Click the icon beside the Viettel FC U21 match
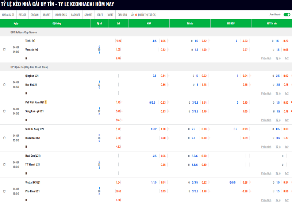Screen dimensions: 292x204 click(x=4, y=191)
